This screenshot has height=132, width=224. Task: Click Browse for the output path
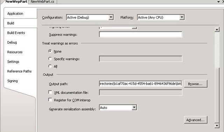pyautogui.click(x=196, y=84)
